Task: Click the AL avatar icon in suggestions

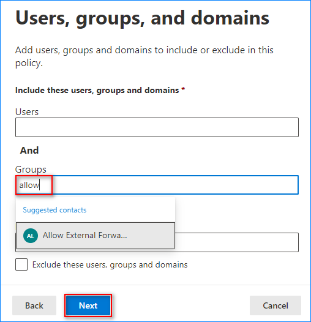Action: (31, 236)
